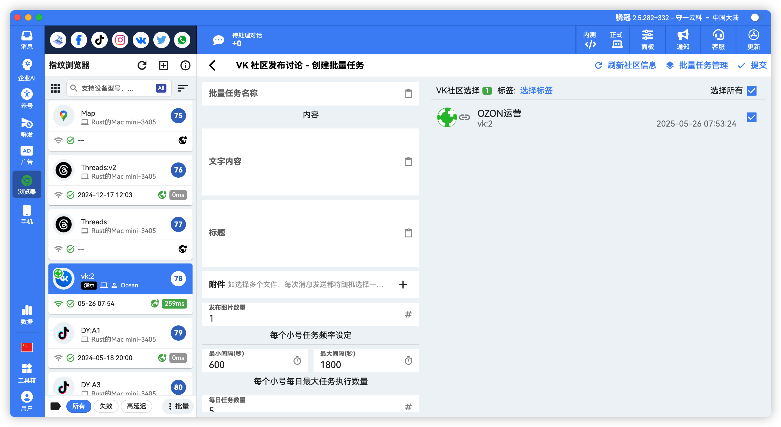
Task: Open the 群发 mass-send sidebar section
Action: point(27,127)
